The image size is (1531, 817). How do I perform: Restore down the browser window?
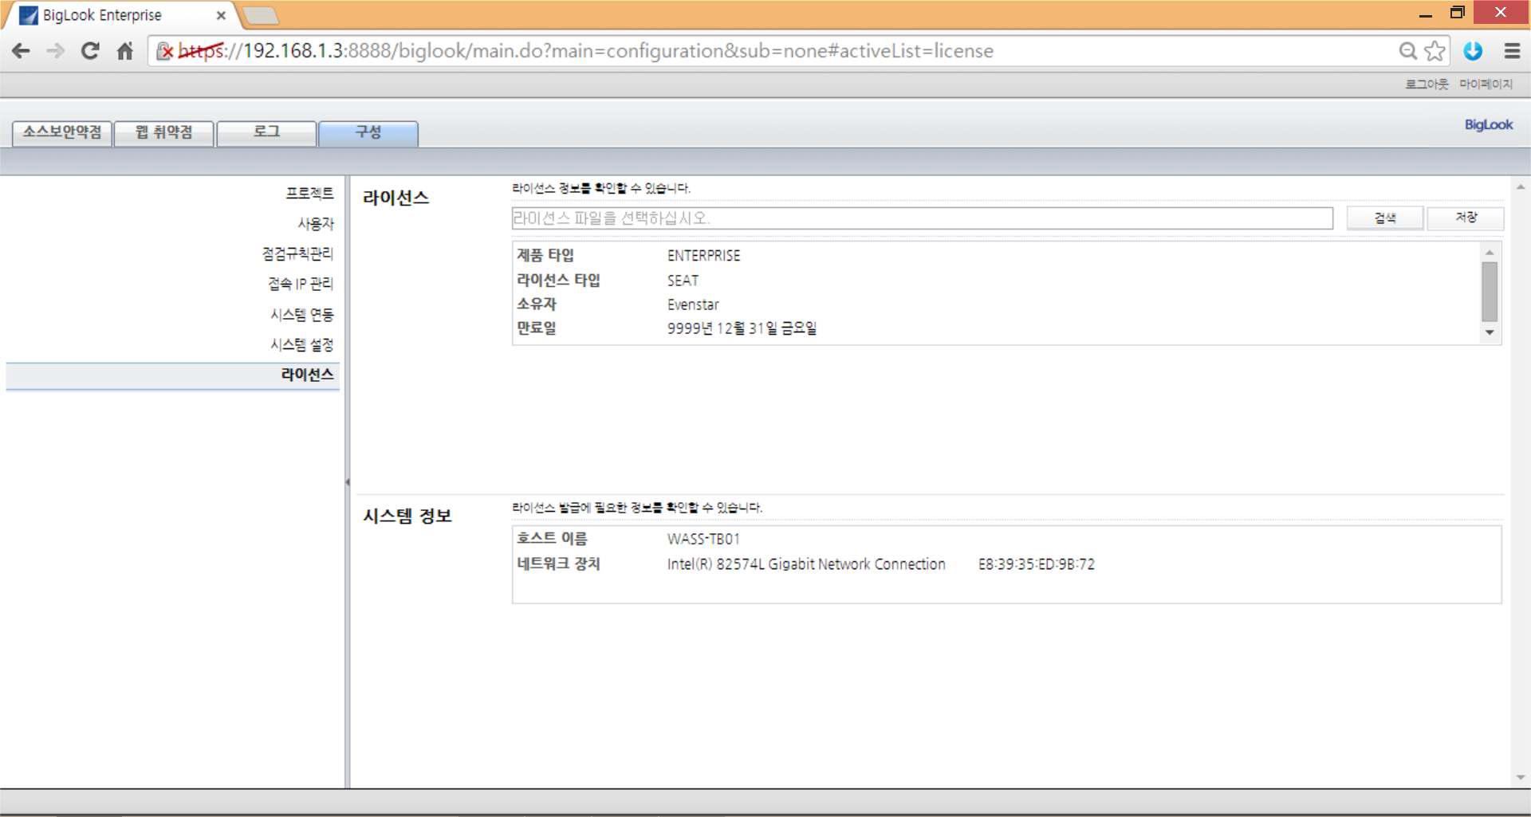1458,13
